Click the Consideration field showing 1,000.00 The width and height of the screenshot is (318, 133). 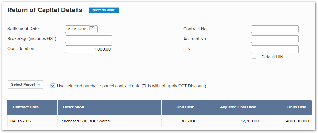(x=89, y=49)
